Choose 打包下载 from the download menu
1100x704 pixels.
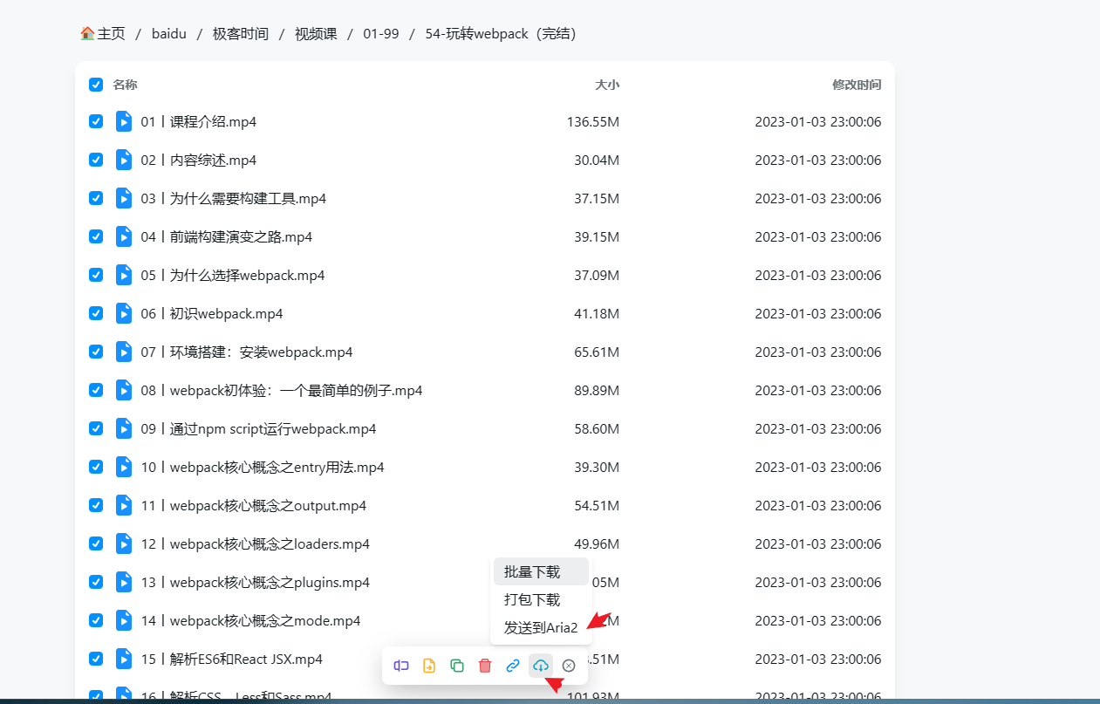(532, 600)
